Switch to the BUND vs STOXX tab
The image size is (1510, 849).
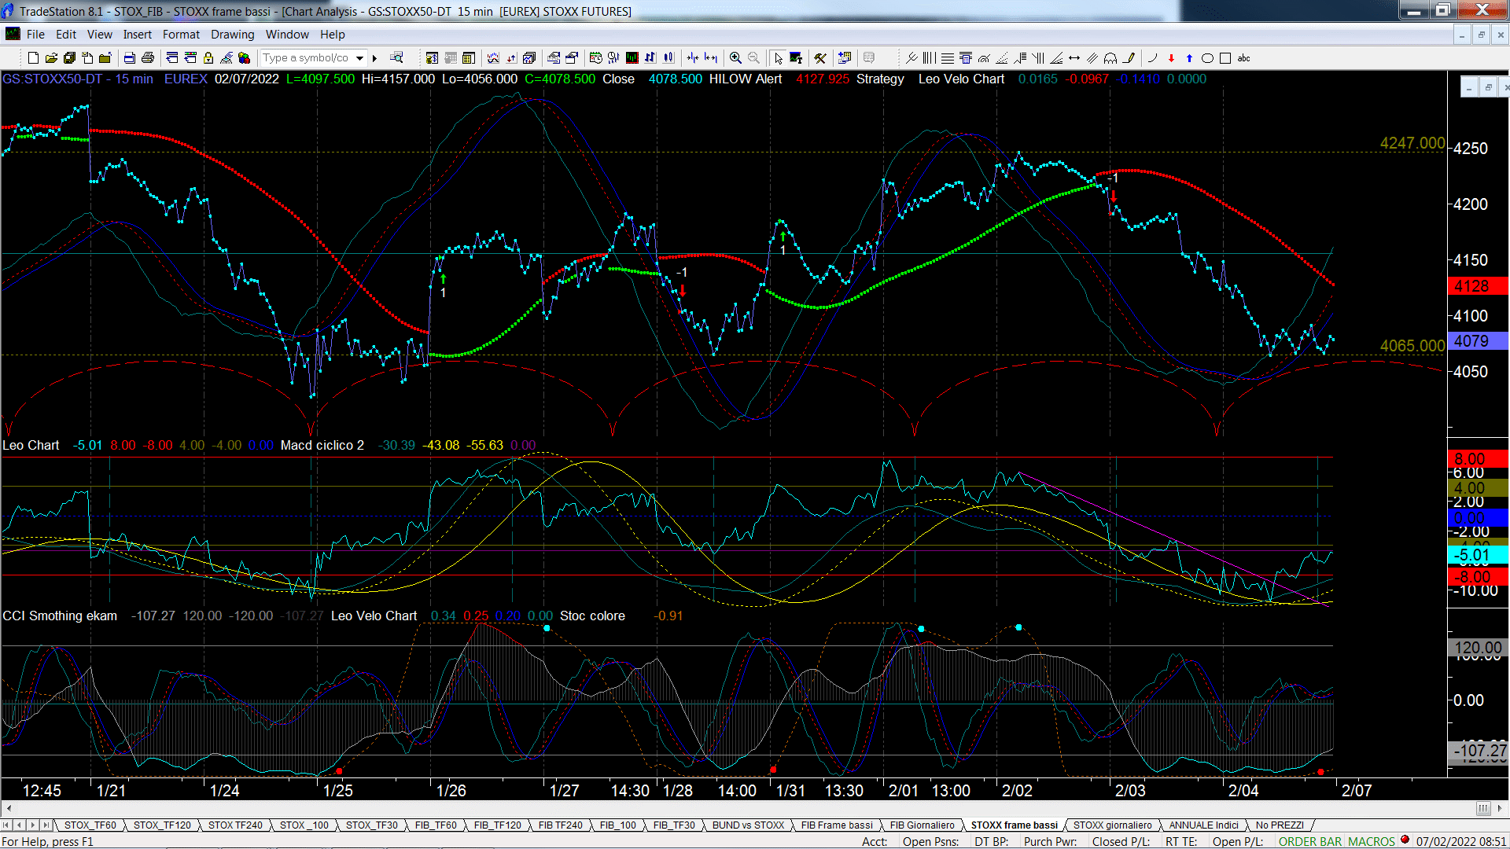(748, 825)
